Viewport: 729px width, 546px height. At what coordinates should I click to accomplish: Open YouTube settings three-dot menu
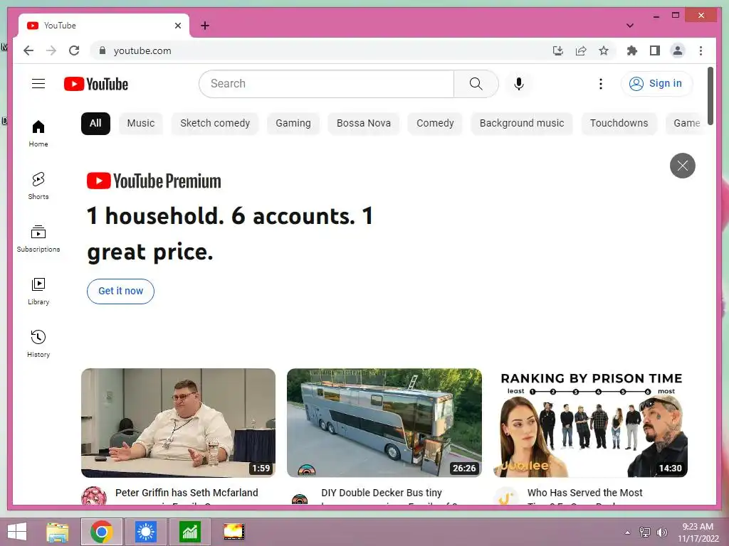pyautogui.click(x=601, y=84)
